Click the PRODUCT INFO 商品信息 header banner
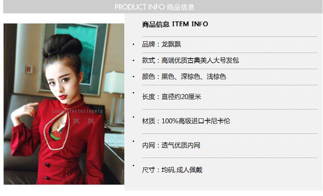This screenshot has width=323, height=196. (163, 7)
